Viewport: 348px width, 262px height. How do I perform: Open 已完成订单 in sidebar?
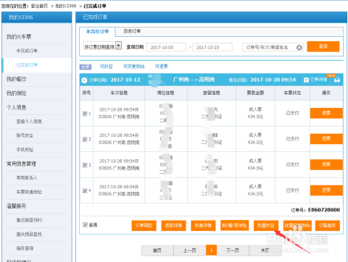pyautogui.click(x=27, y=65)
